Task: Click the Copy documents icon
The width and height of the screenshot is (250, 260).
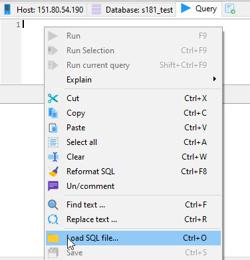Action: point(53,113)
